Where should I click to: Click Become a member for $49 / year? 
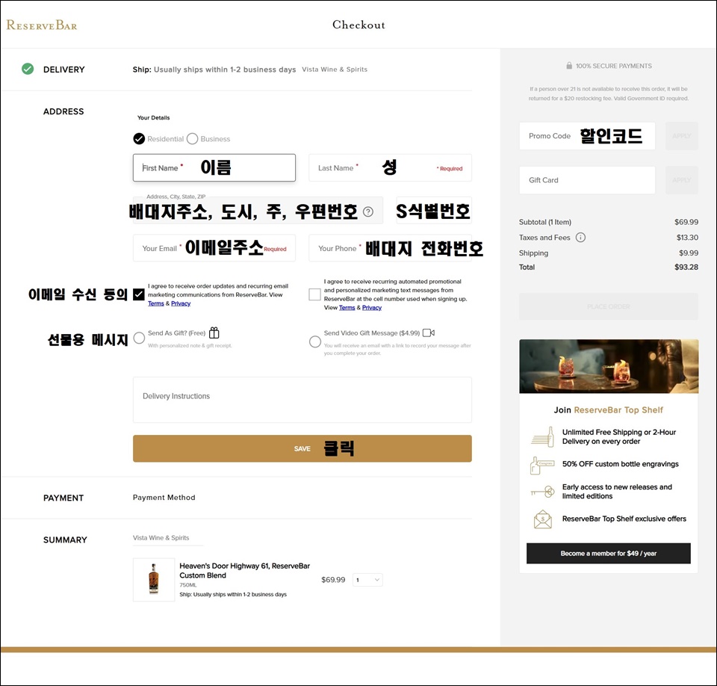609,553
